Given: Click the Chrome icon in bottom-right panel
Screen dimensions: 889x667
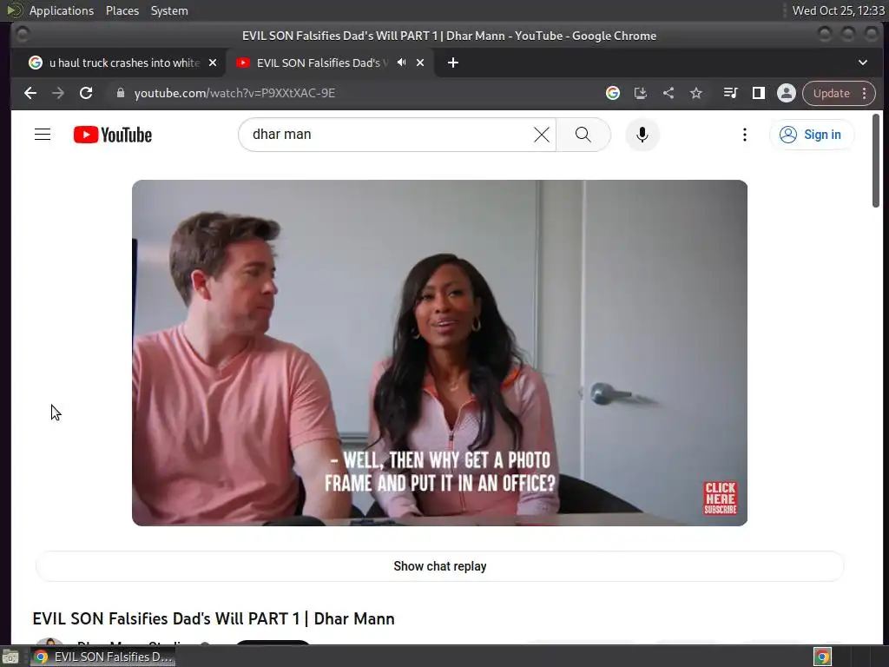Looking at the screenshot, I should click(x=822, y=657).
